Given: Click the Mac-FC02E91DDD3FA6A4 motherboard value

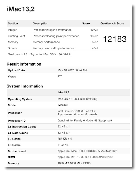Looking at the screenshot, I should pyautogui.click(x=87, y=151).
